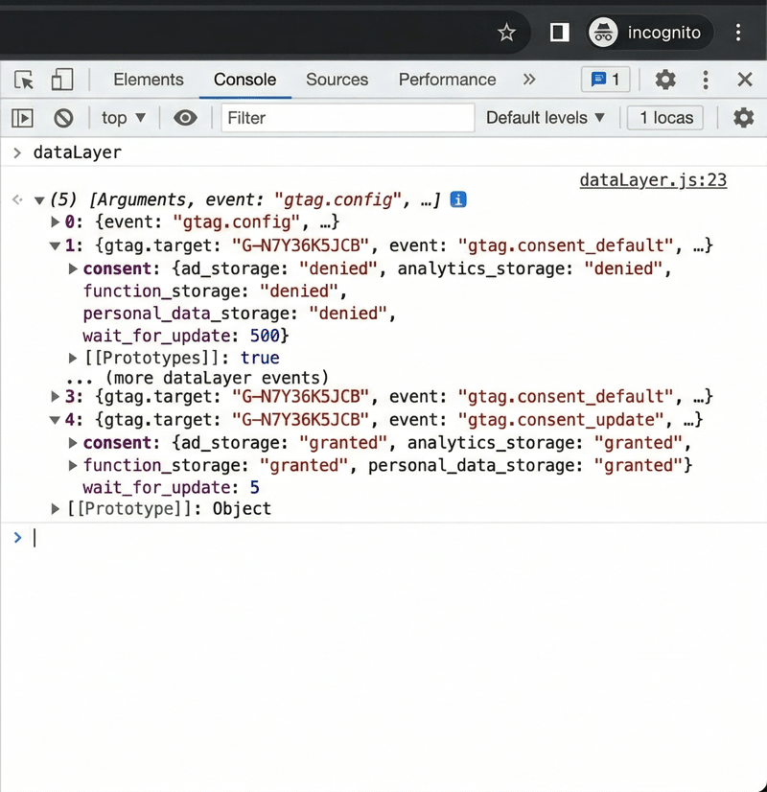Show more DevTools tabs chevron
The height and width of the screenshot is (792, 767).
point(529,80)
